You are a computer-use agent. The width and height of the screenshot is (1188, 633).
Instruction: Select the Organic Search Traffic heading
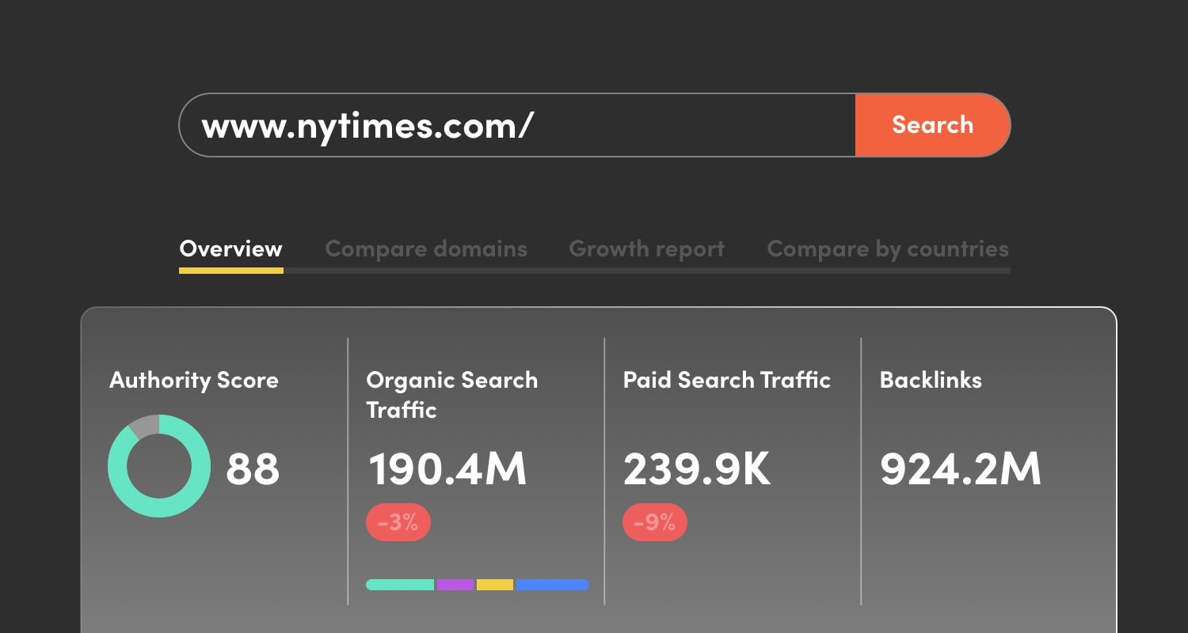coord(451,395)
